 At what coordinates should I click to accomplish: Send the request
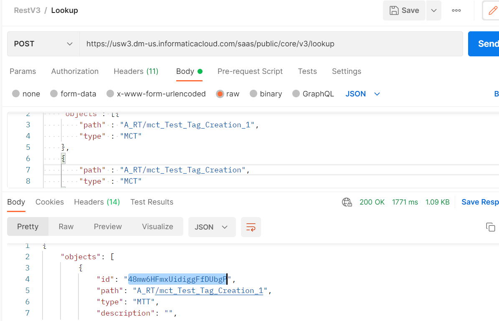pos(484,44)
